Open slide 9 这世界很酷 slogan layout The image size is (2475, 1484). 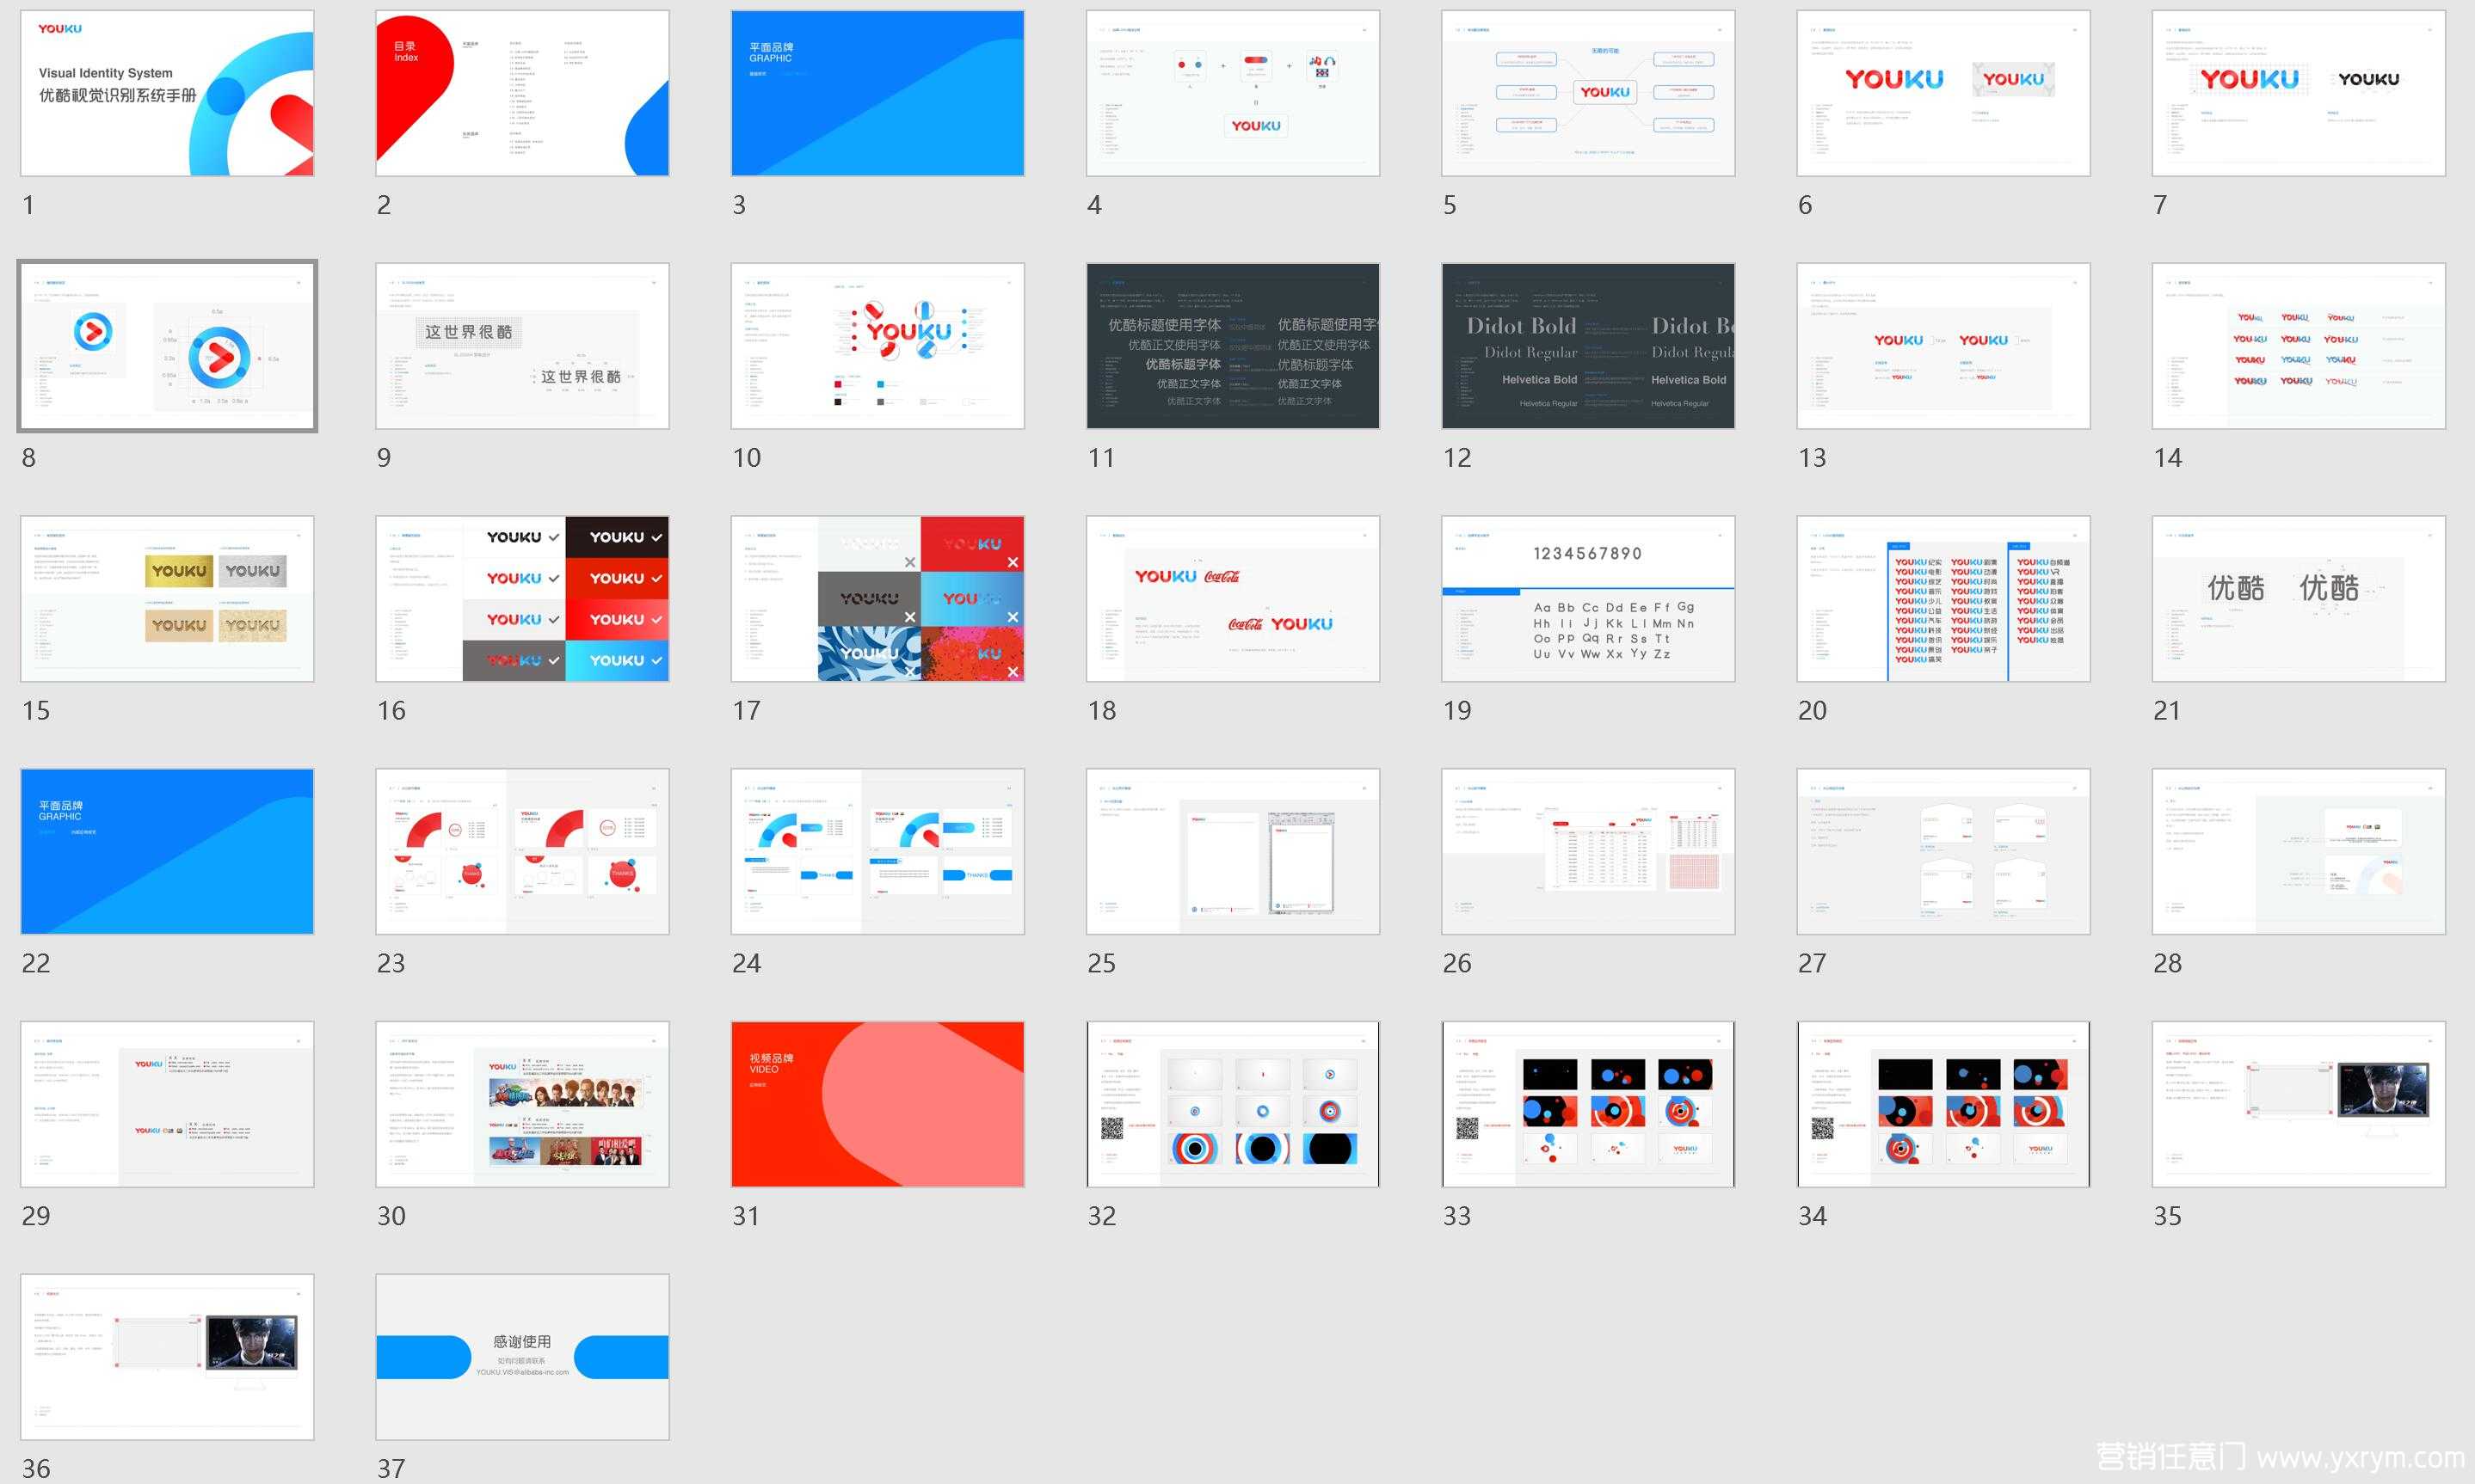coord(522,346)
